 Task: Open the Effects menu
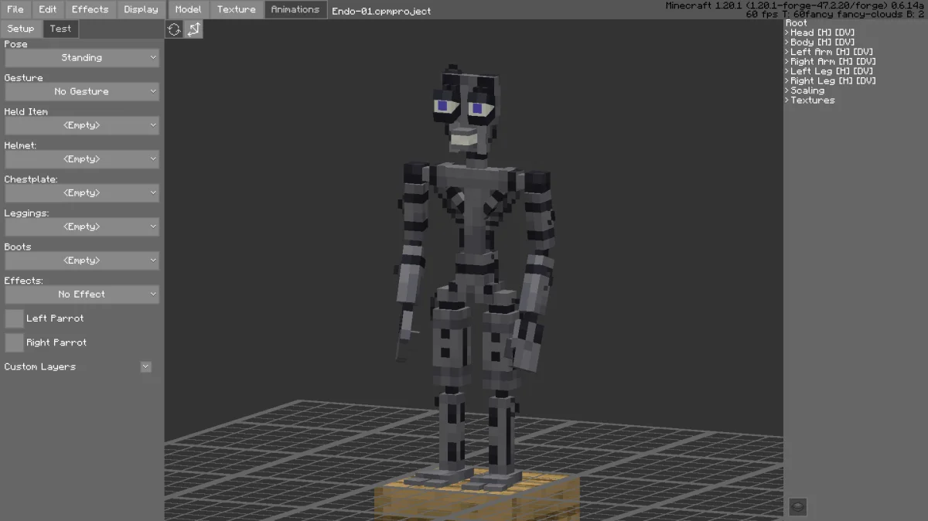pos(90,9)
